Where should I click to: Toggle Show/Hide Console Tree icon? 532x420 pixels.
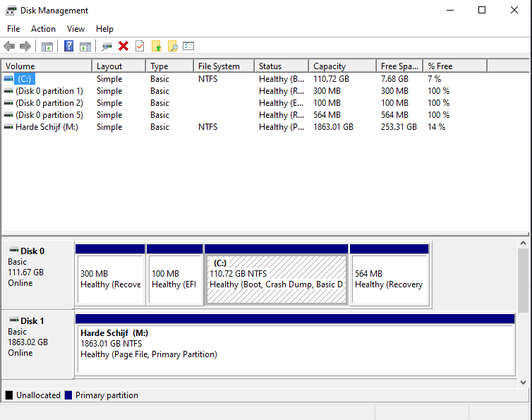coord(47,46)
